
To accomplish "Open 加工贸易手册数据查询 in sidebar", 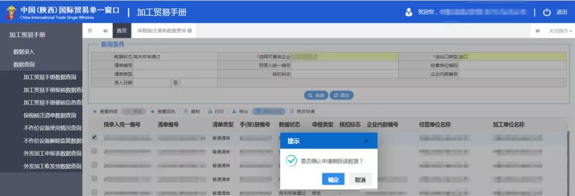I will coord(50,77).
